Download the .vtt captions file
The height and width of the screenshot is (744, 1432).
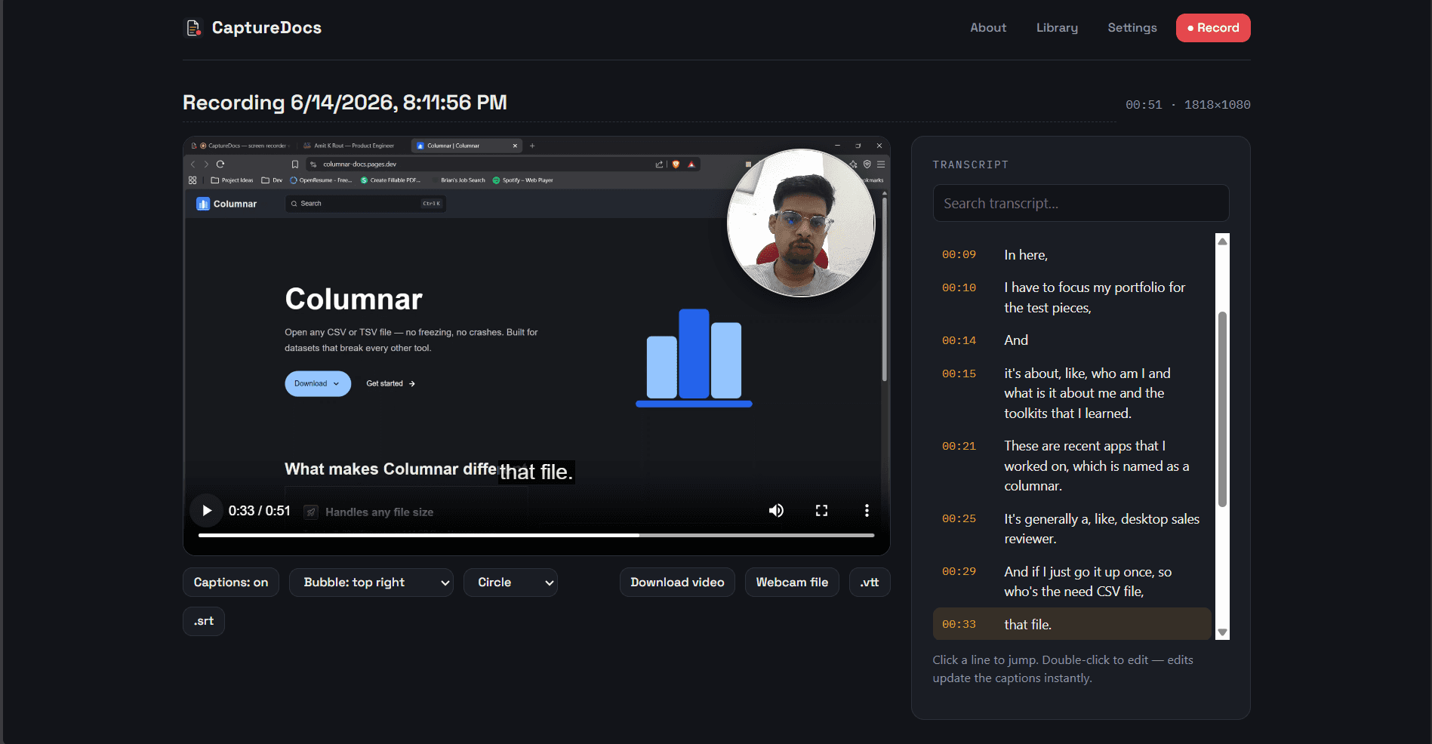(x=870, y=583)
